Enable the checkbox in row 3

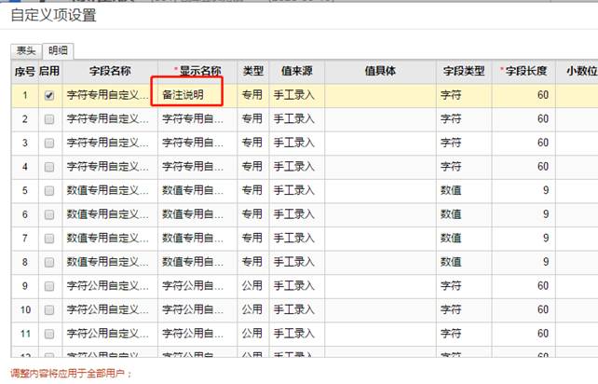click(49, 144)
